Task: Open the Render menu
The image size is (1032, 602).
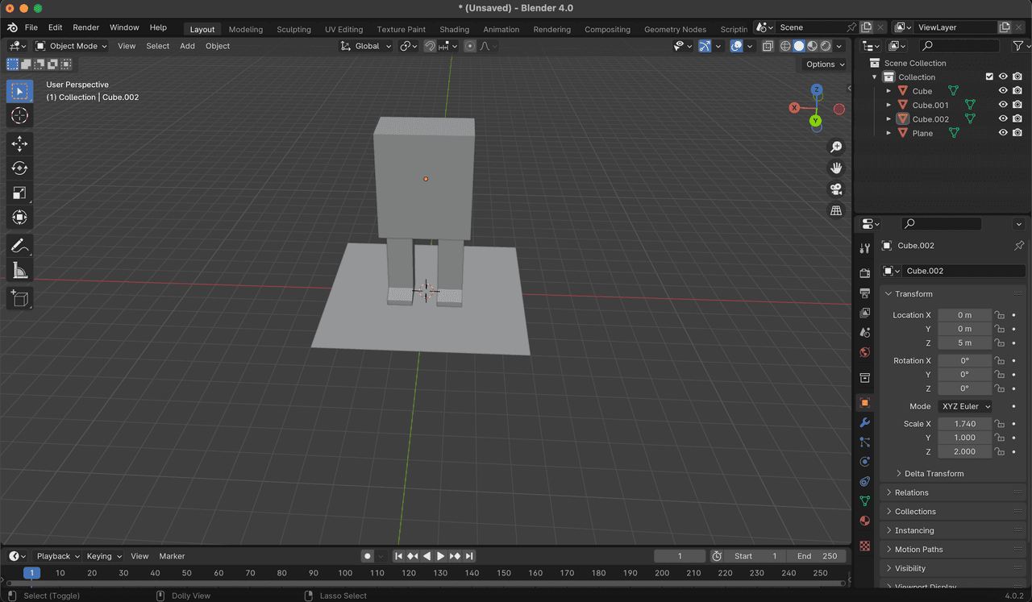Action: coord(86,27)
